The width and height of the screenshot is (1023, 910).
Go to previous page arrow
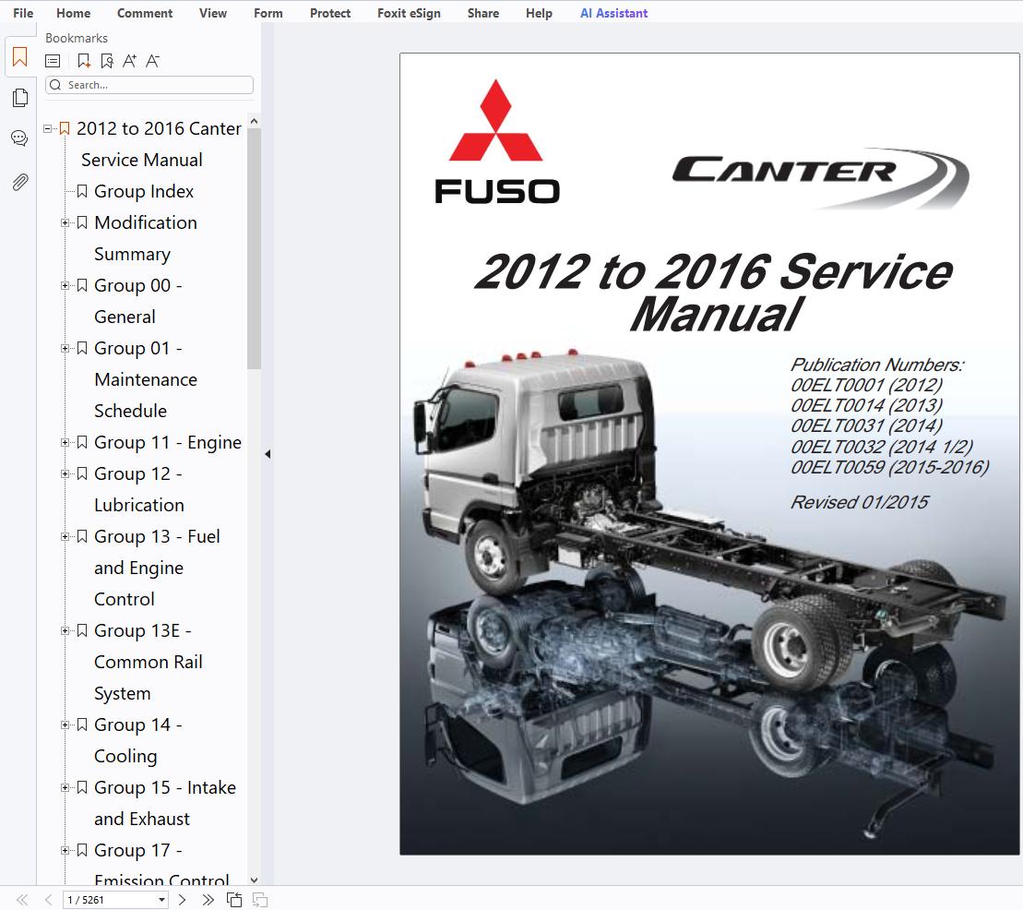pyautogui.click(x=48, y=900)
